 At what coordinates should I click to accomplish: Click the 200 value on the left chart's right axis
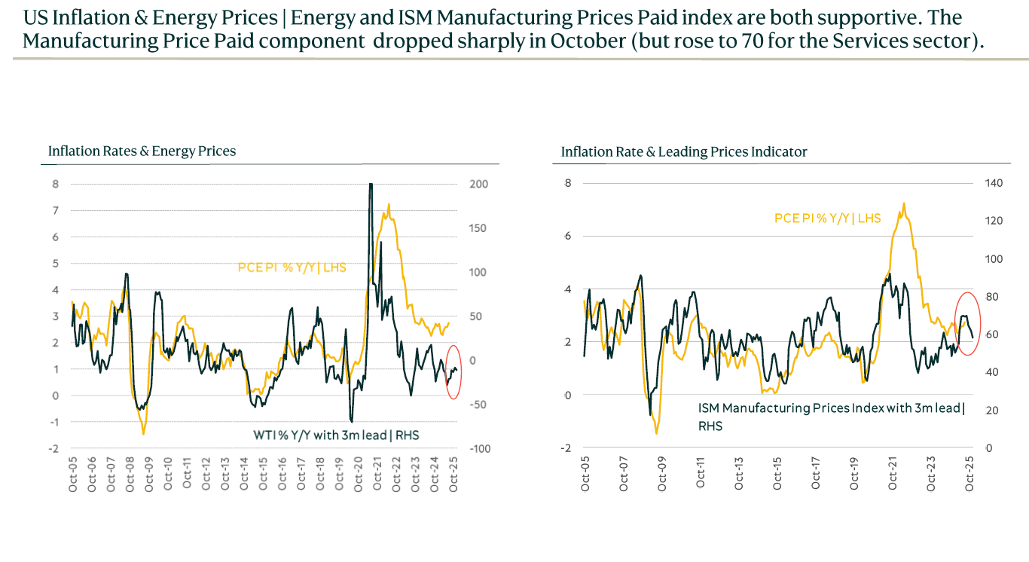(479, 185)
